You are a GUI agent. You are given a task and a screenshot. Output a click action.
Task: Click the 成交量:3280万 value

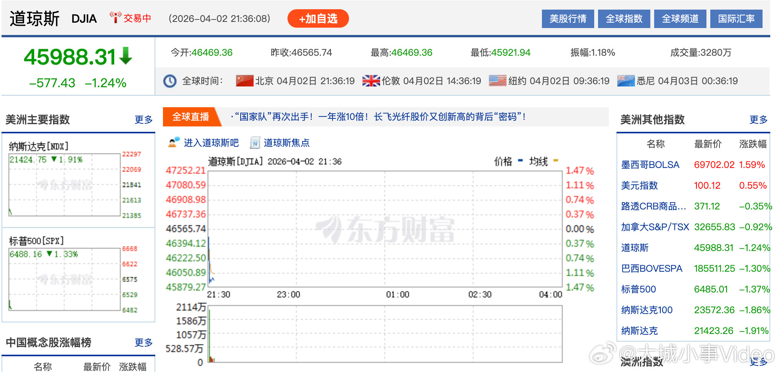point(701,53)
